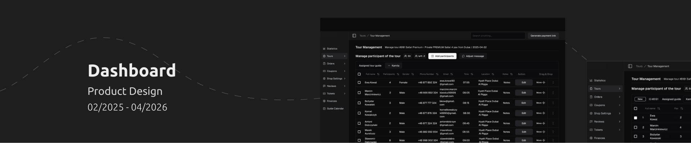691x143 pixels.
Task: Sort by the Participants column arrows
Action: tap(398, 74)
